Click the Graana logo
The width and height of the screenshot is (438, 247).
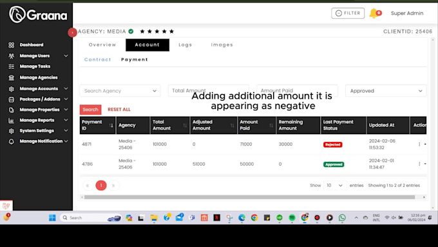coord(38,15)
